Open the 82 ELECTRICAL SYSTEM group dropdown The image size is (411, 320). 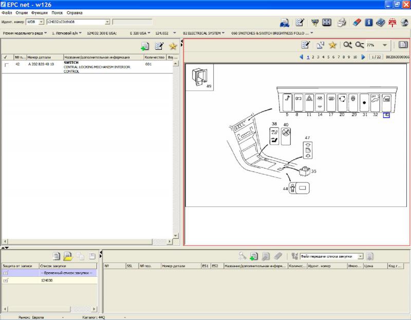click(x=223, y=33)
